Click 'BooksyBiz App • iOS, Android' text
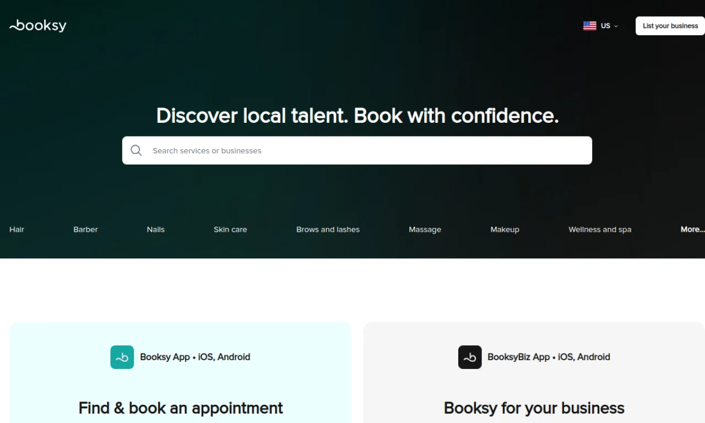 [549, 357]
